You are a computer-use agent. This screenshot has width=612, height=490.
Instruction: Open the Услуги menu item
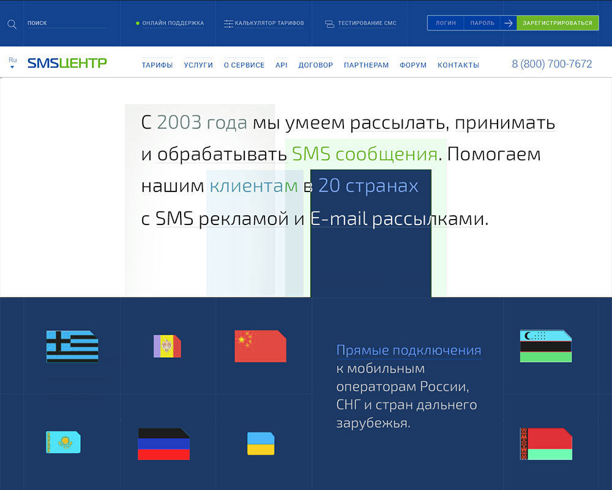198,65
